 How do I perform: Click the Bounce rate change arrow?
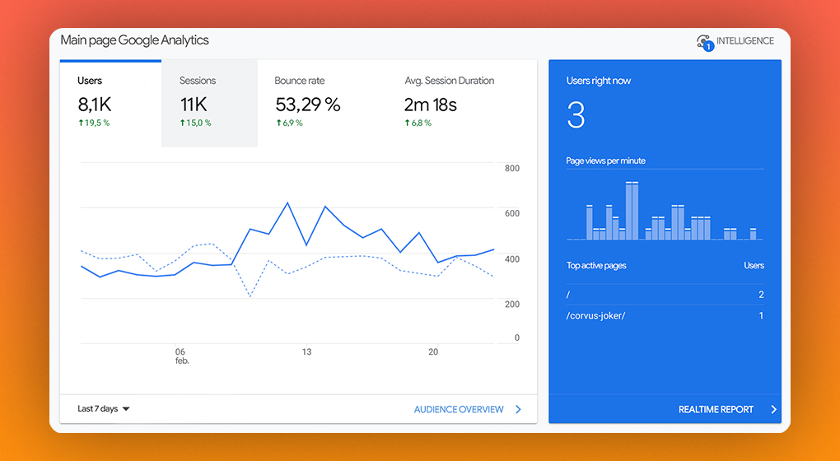[x=278, y=123]
